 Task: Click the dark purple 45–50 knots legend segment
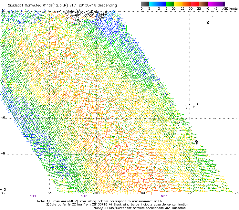[220, 4]
